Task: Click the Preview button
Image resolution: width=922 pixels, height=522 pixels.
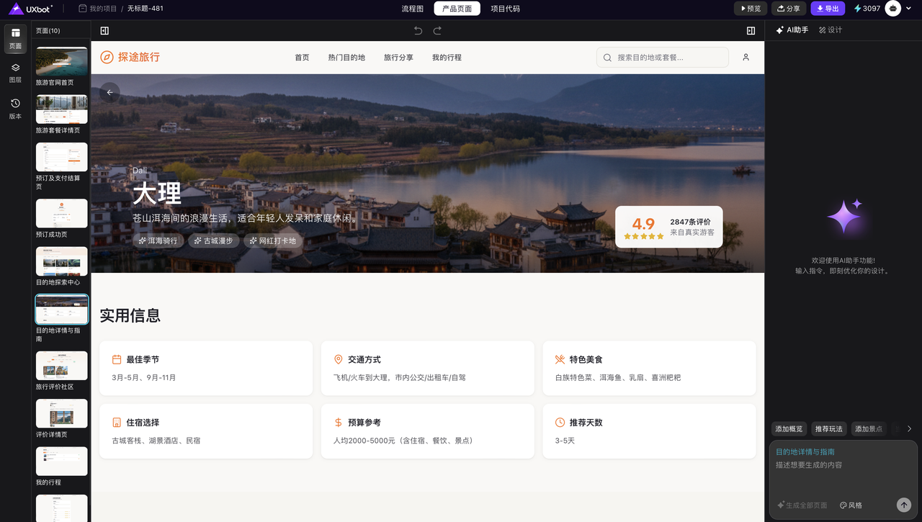Action: [x=751, y=9]
